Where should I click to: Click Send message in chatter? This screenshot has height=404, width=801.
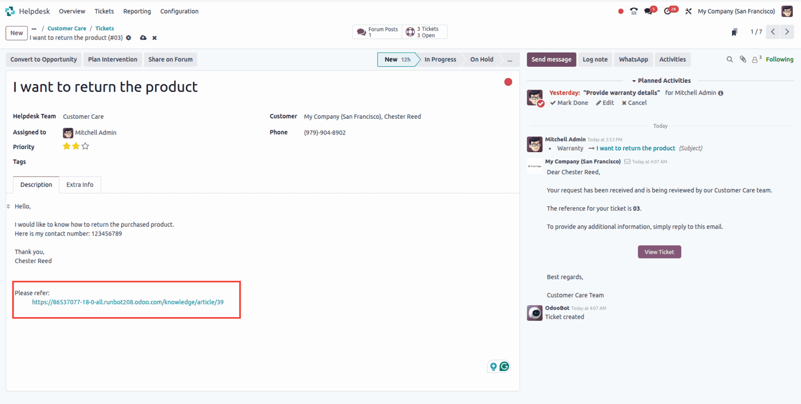point(551,59)
